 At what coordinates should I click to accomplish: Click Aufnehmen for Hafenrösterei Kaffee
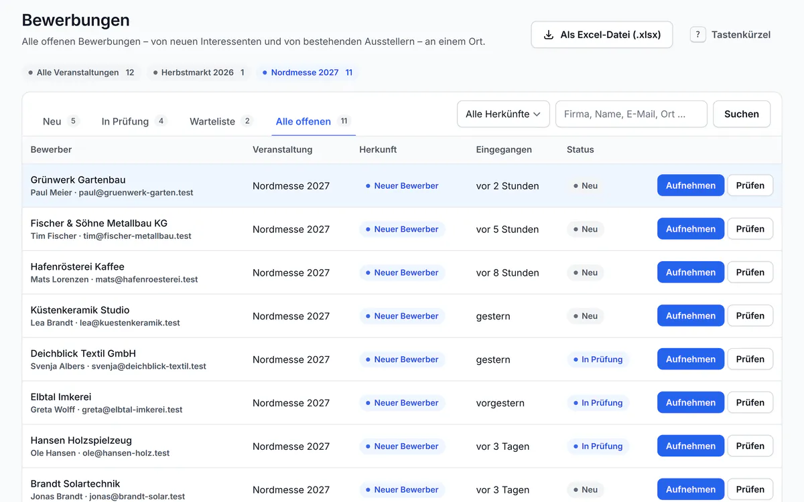[690, 272]
